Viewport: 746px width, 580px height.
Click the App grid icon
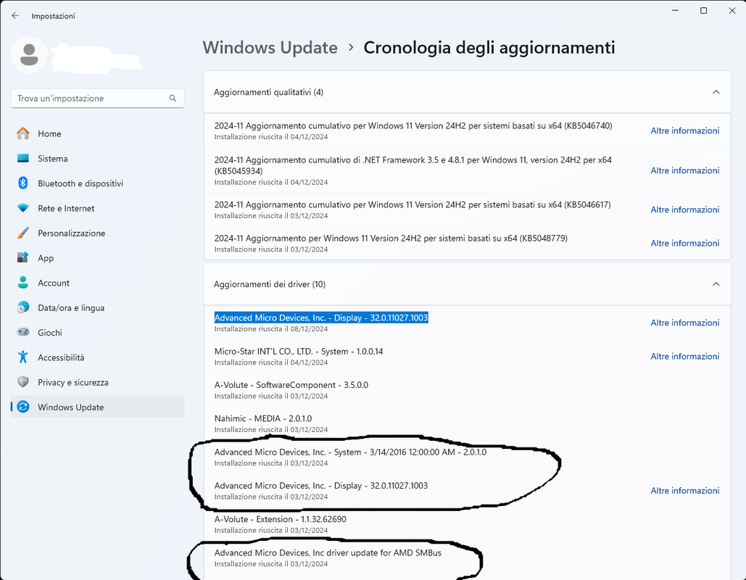(23, 257)
